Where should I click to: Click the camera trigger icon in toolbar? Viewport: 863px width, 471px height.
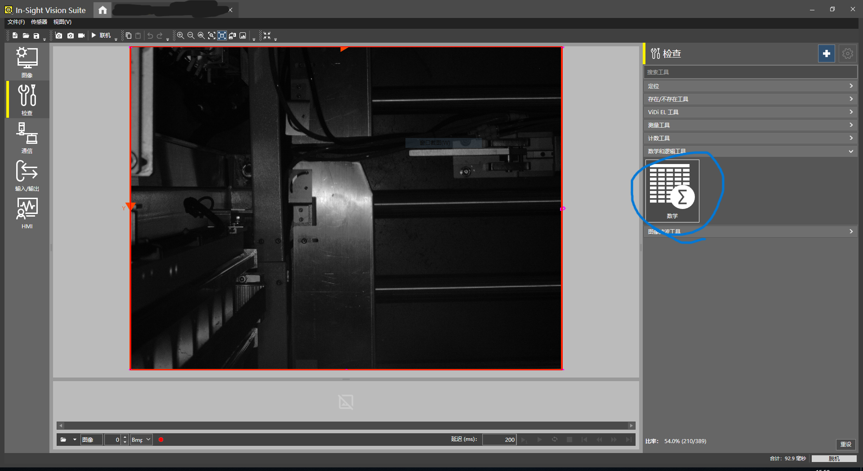point(59,36)
